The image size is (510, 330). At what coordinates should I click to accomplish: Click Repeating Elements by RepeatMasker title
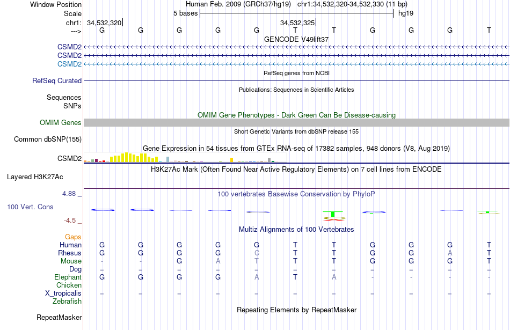click(x=296, y=310)
